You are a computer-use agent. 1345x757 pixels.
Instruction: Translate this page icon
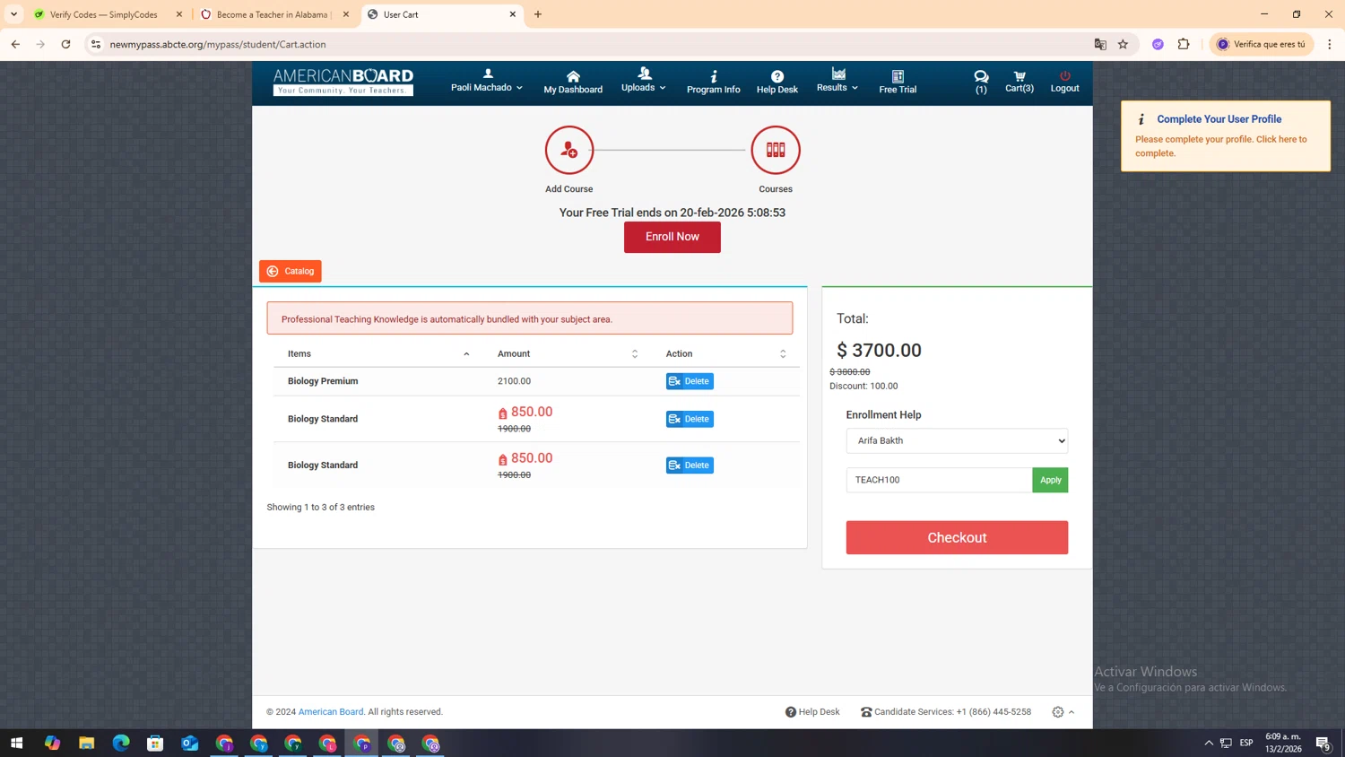(1100, 44)
